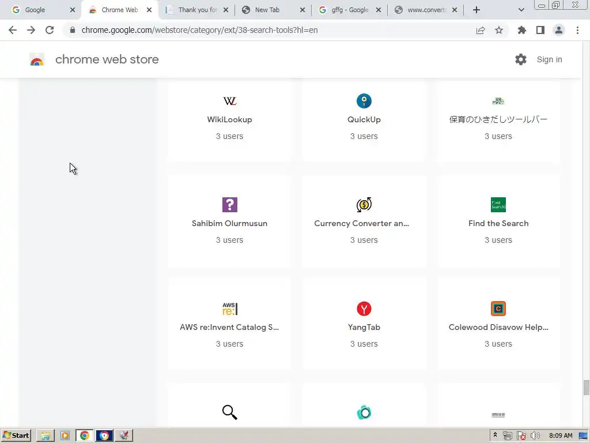Close the 'Thank you for' tab
The image size is (590, 443).
(x=226, y=10)
